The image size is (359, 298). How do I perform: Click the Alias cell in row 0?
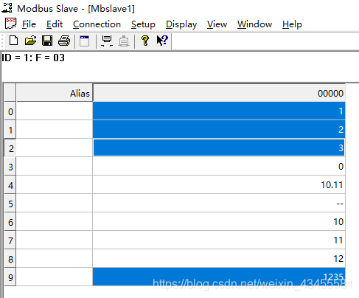(55, 111)
